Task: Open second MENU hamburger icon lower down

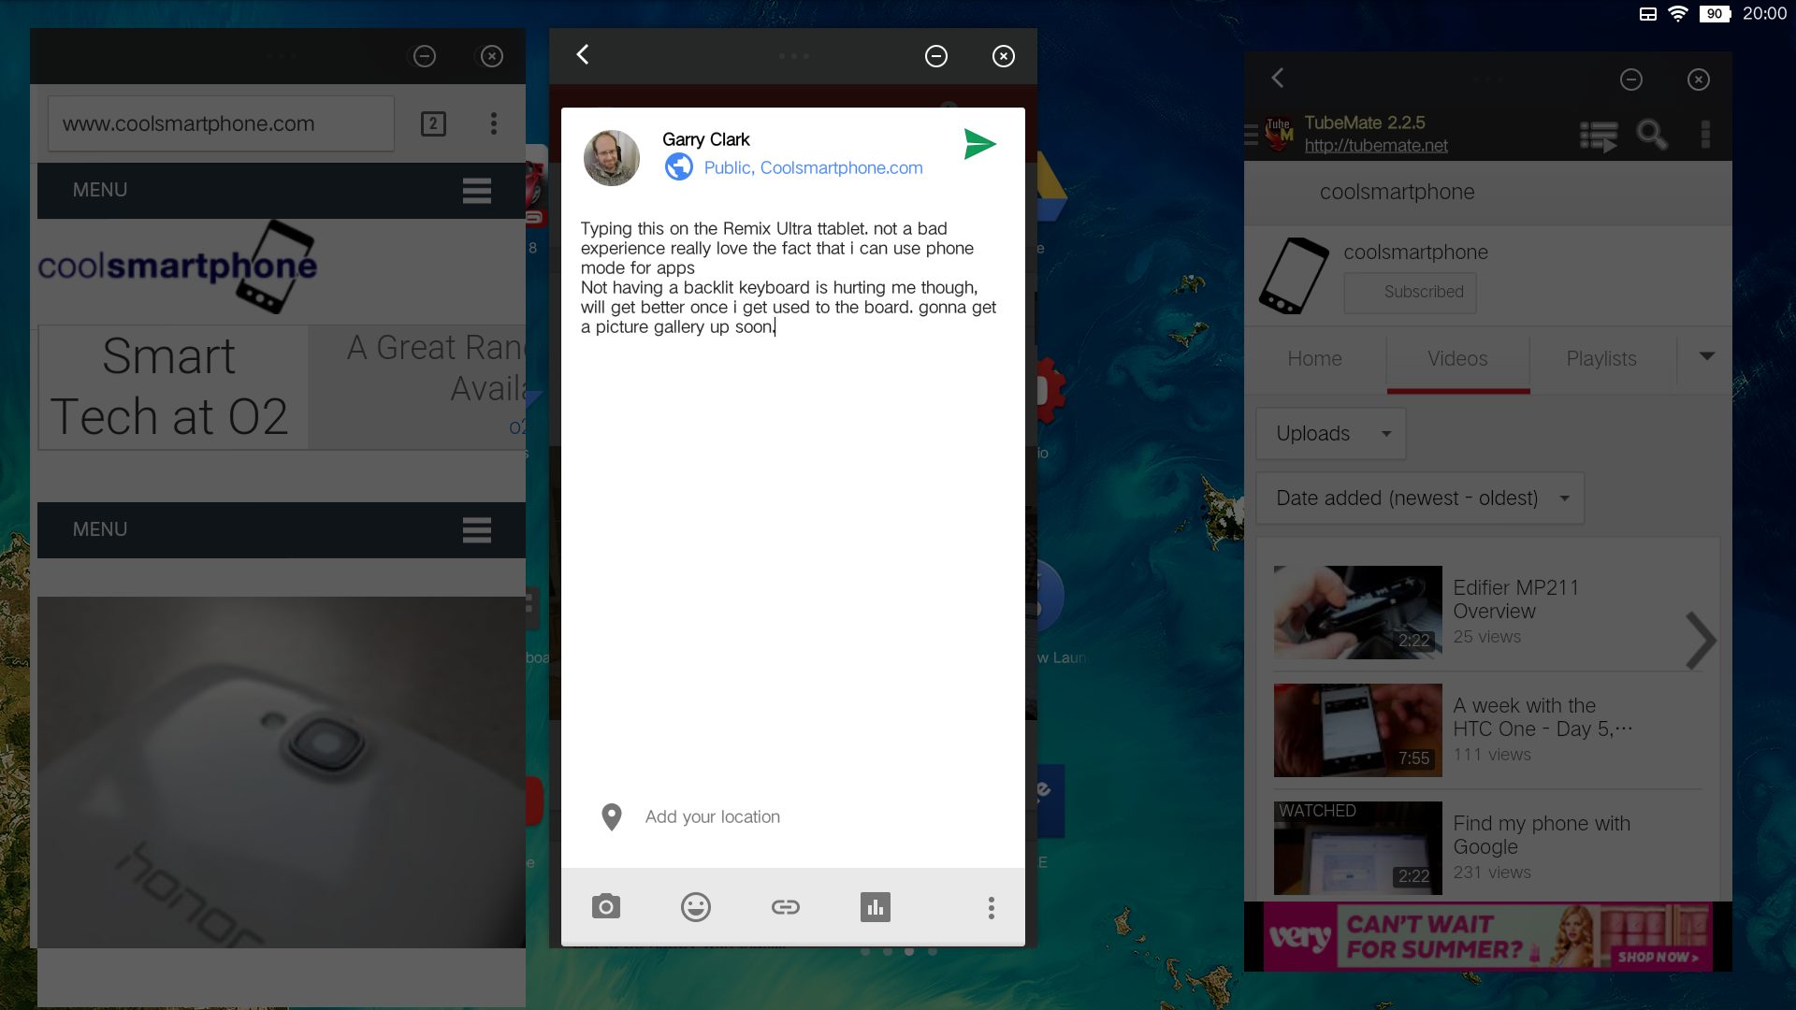Action: tap(477, 530)
